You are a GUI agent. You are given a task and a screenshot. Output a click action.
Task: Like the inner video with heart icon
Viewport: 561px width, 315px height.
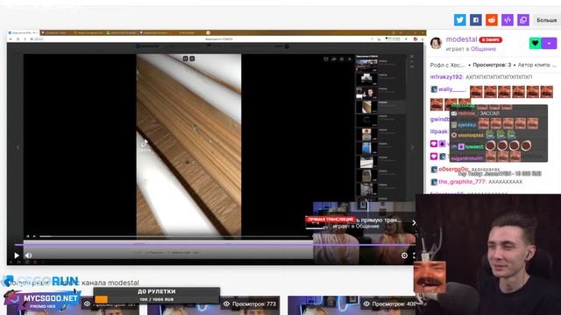(x=325, y=59)
